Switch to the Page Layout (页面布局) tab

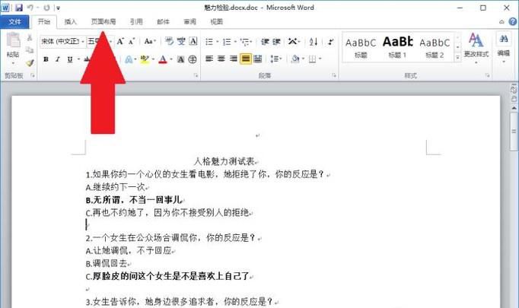pos(103,22)
